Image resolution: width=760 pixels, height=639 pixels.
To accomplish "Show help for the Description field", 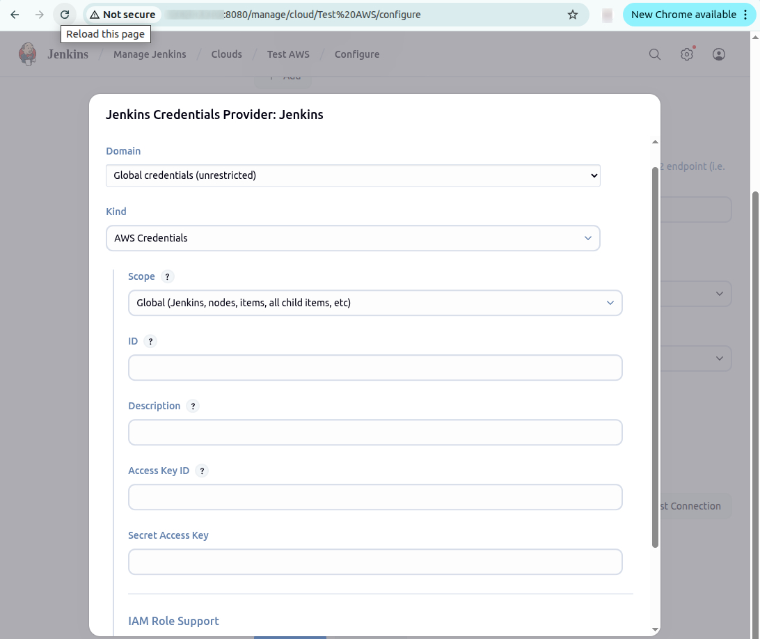I will pyautogui.click(x=193, y=406).
